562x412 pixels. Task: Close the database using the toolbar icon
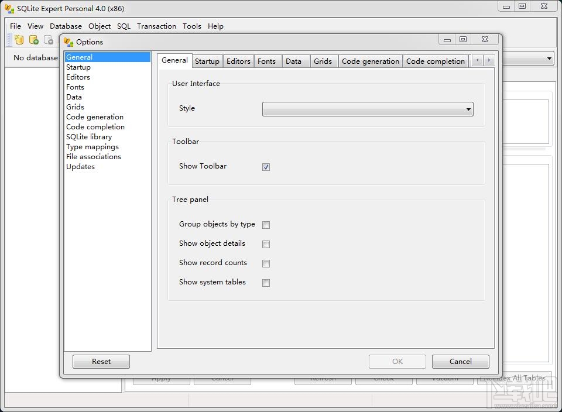pos(49,39)
